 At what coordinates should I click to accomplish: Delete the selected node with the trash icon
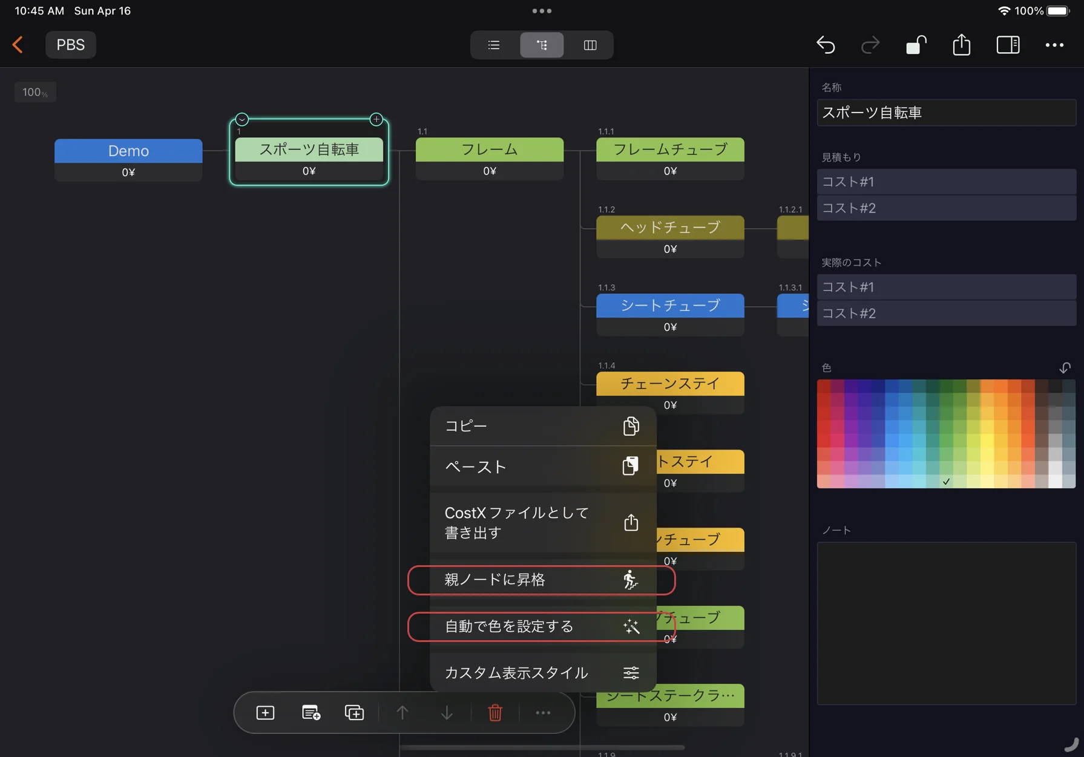[x=495, y=713]
